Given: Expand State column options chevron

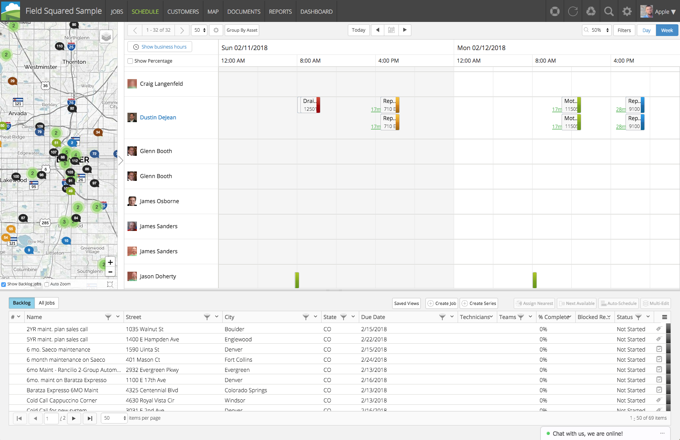Looking at the screenshot, I should click(x=353, y=317).
